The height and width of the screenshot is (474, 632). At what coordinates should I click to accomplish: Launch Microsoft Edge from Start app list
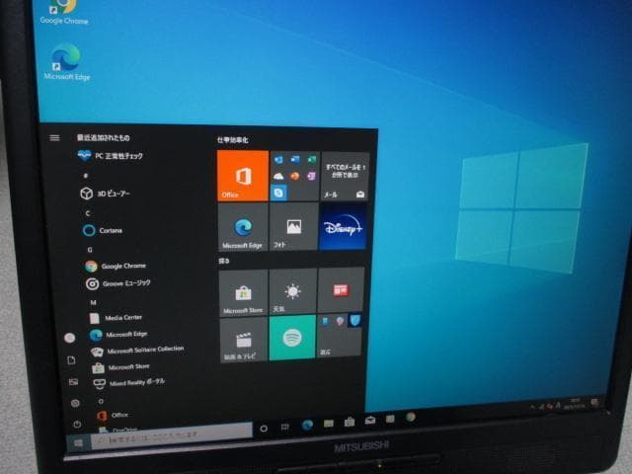(118, 334)
